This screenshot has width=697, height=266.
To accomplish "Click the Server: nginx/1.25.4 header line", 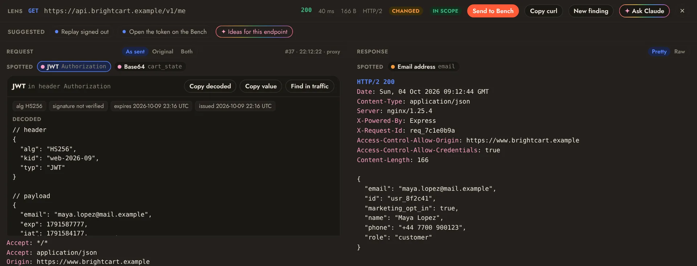I will 395,111.
